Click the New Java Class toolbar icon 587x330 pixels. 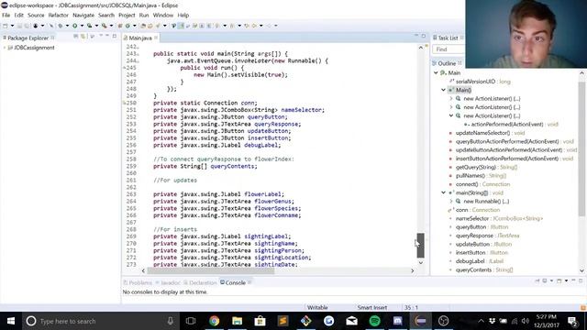point(127,26)
